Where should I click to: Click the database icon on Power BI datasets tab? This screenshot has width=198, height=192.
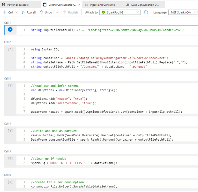(4, 5)
